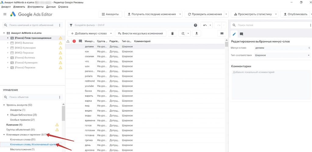Image resolution: width=312 pixels, height=152 pixels.
Task: Open the Инструменты menu
Action: [x=36, y=7]
